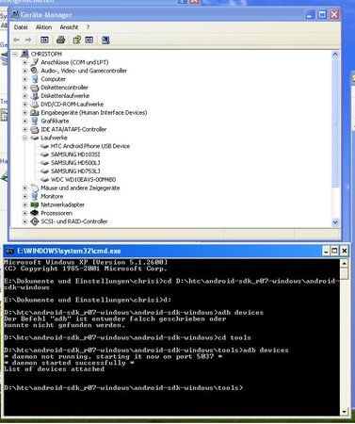Click the SCSI- und RAID-Controller icon
The image size is (355, 424).
(x=35, y=221)
